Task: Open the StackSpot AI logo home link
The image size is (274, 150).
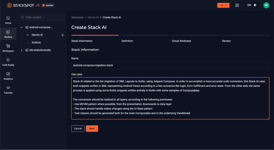Action: coord(23,5)
